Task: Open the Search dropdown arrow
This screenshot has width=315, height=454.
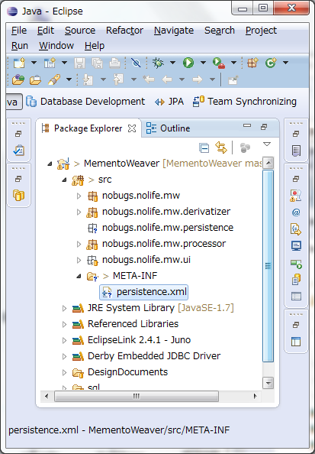Action: click(69, 79)
